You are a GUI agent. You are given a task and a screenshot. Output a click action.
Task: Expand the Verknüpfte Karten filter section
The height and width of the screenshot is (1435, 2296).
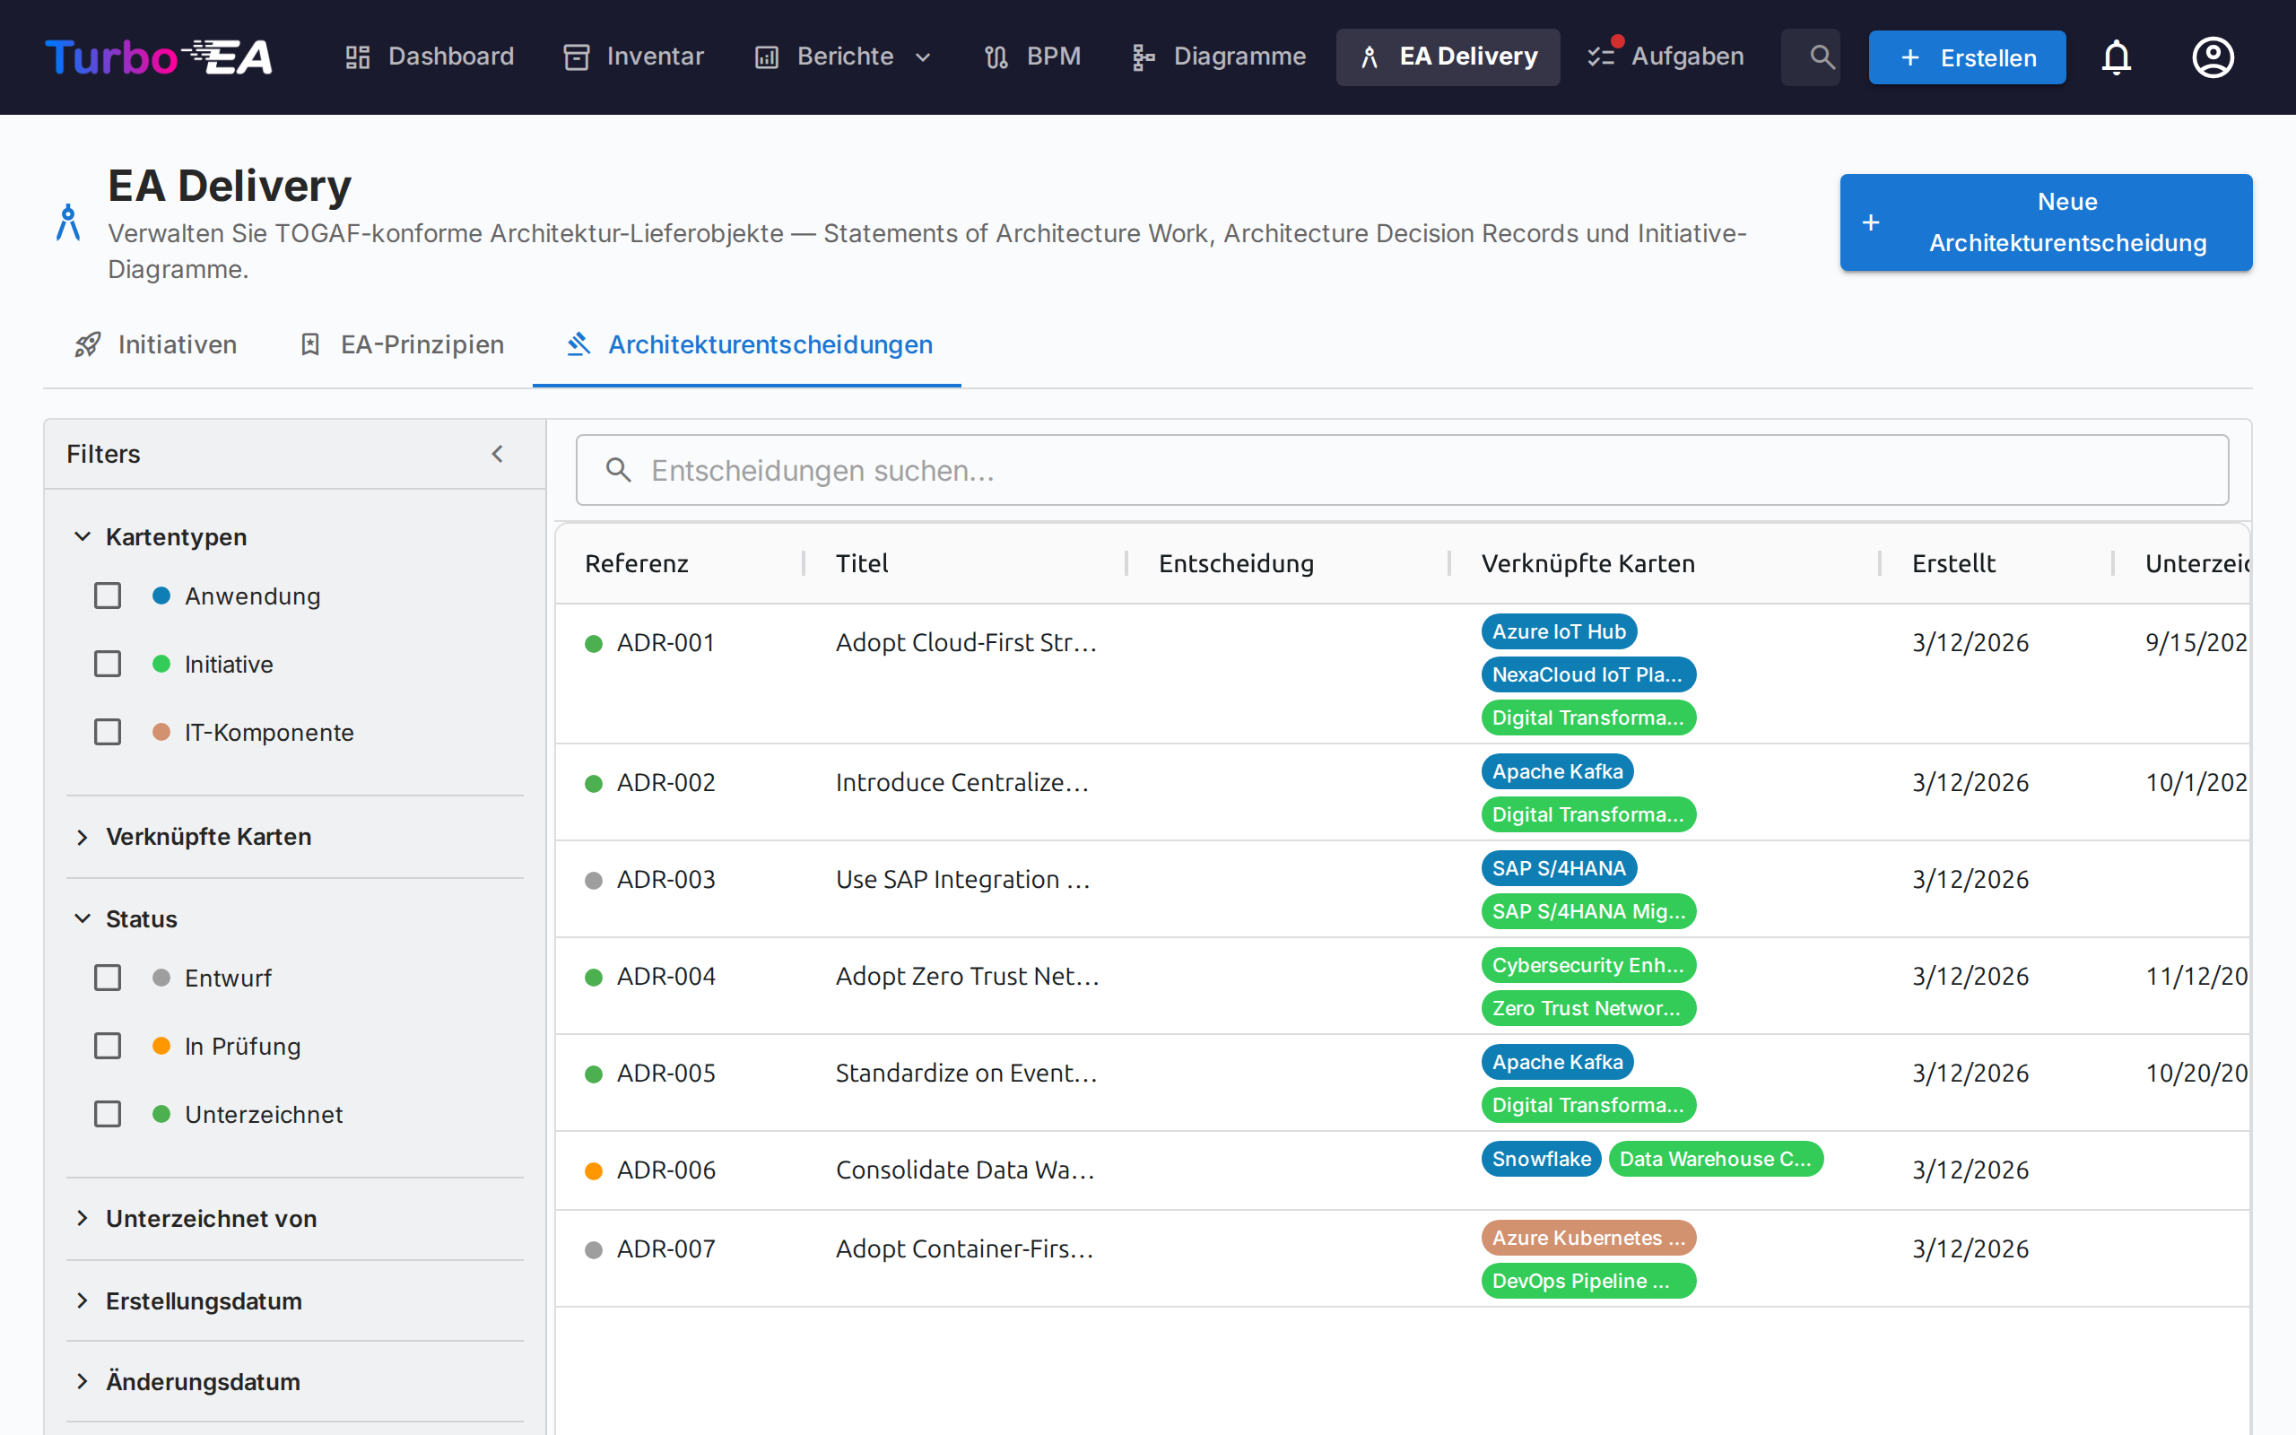[208, 836]
